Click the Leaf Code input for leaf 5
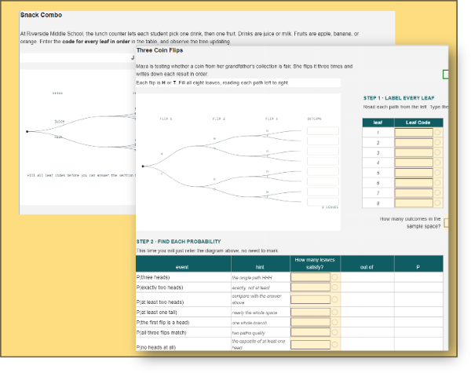The height and width of the screenshot is (373, 471). pos(414,173)
